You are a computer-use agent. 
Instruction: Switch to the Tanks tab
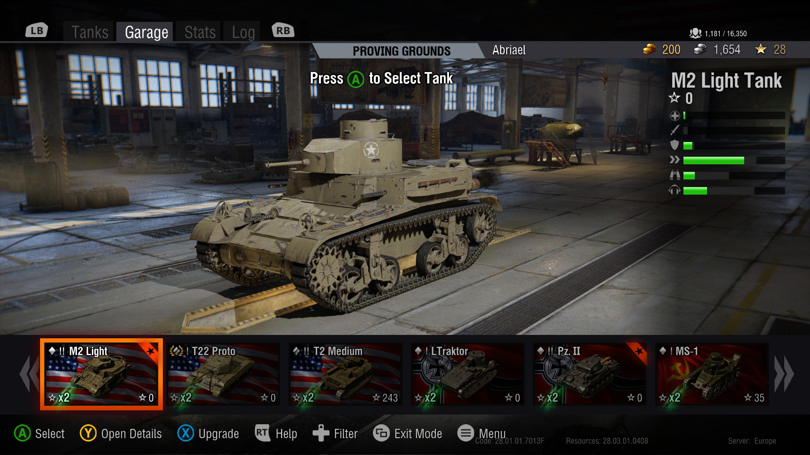pyautogui.click(x=90, y=32)
